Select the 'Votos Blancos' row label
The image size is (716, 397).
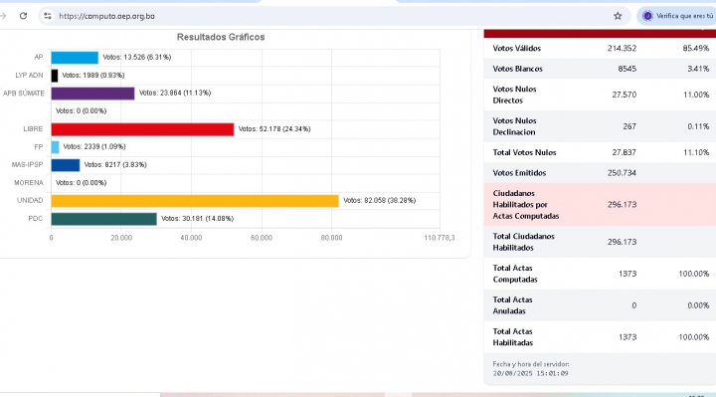[518, 69]
